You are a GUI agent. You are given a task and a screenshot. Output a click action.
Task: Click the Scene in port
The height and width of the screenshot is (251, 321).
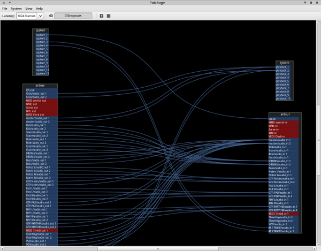click(284, 130)
